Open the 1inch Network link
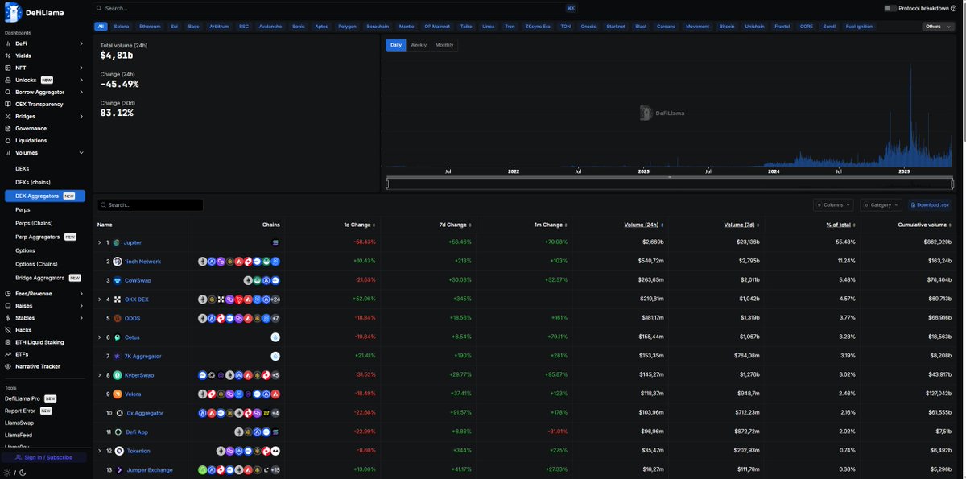 142,262
